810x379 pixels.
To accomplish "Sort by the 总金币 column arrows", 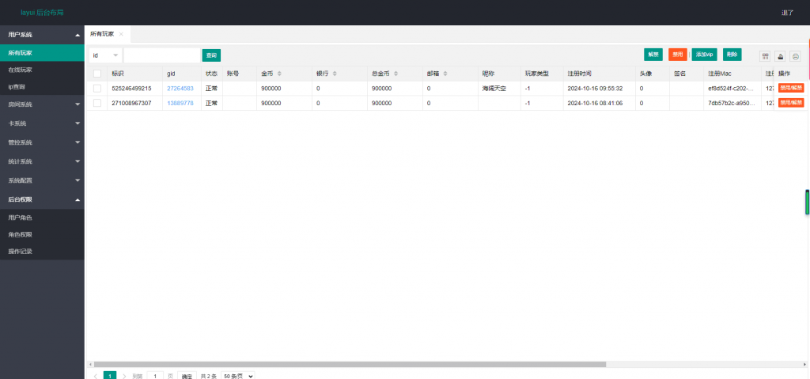I will point(396,74).
